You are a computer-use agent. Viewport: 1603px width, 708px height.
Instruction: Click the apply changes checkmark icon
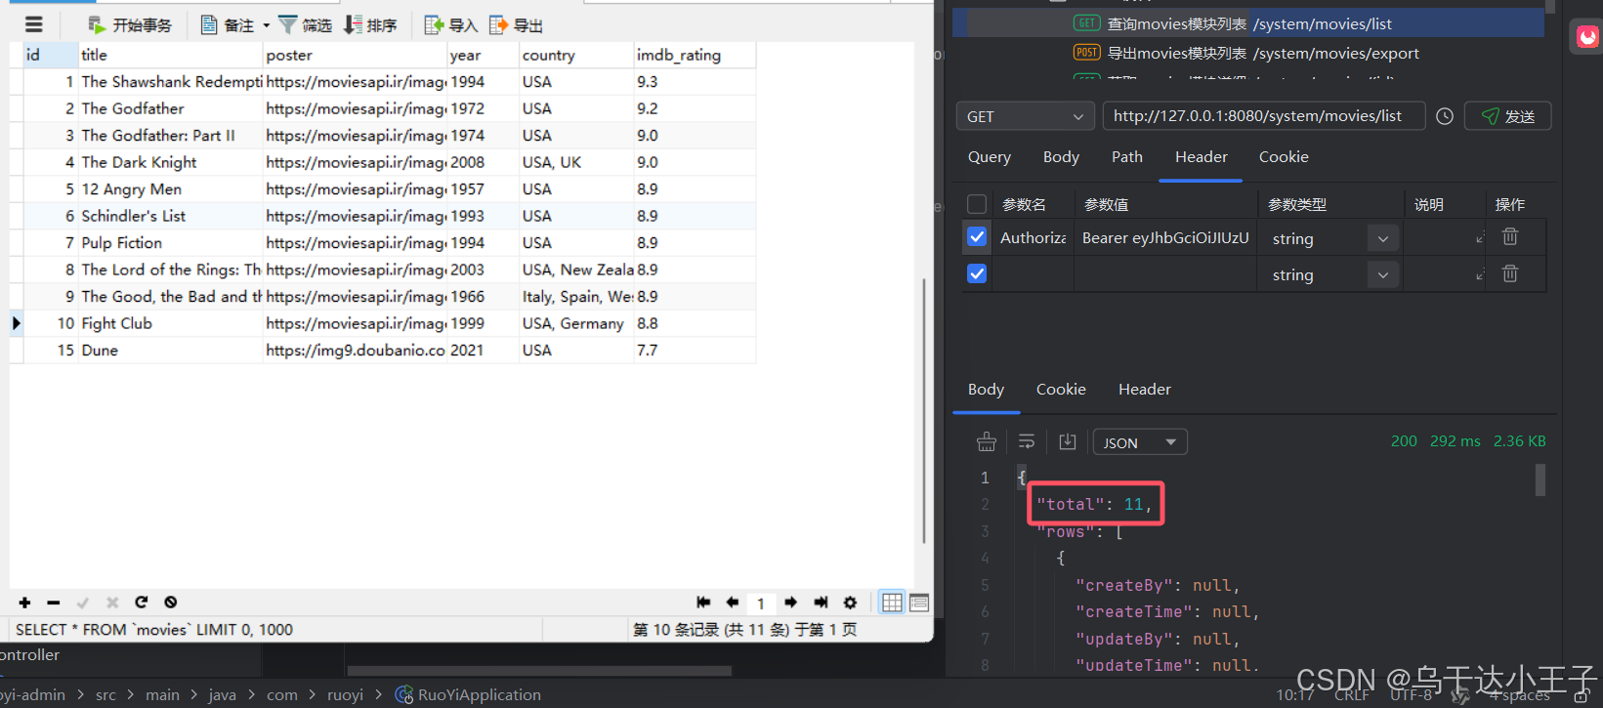click(x=83, y=603)
